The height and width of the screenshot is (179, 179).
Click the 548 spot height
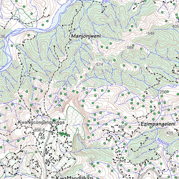click(151, 34)
